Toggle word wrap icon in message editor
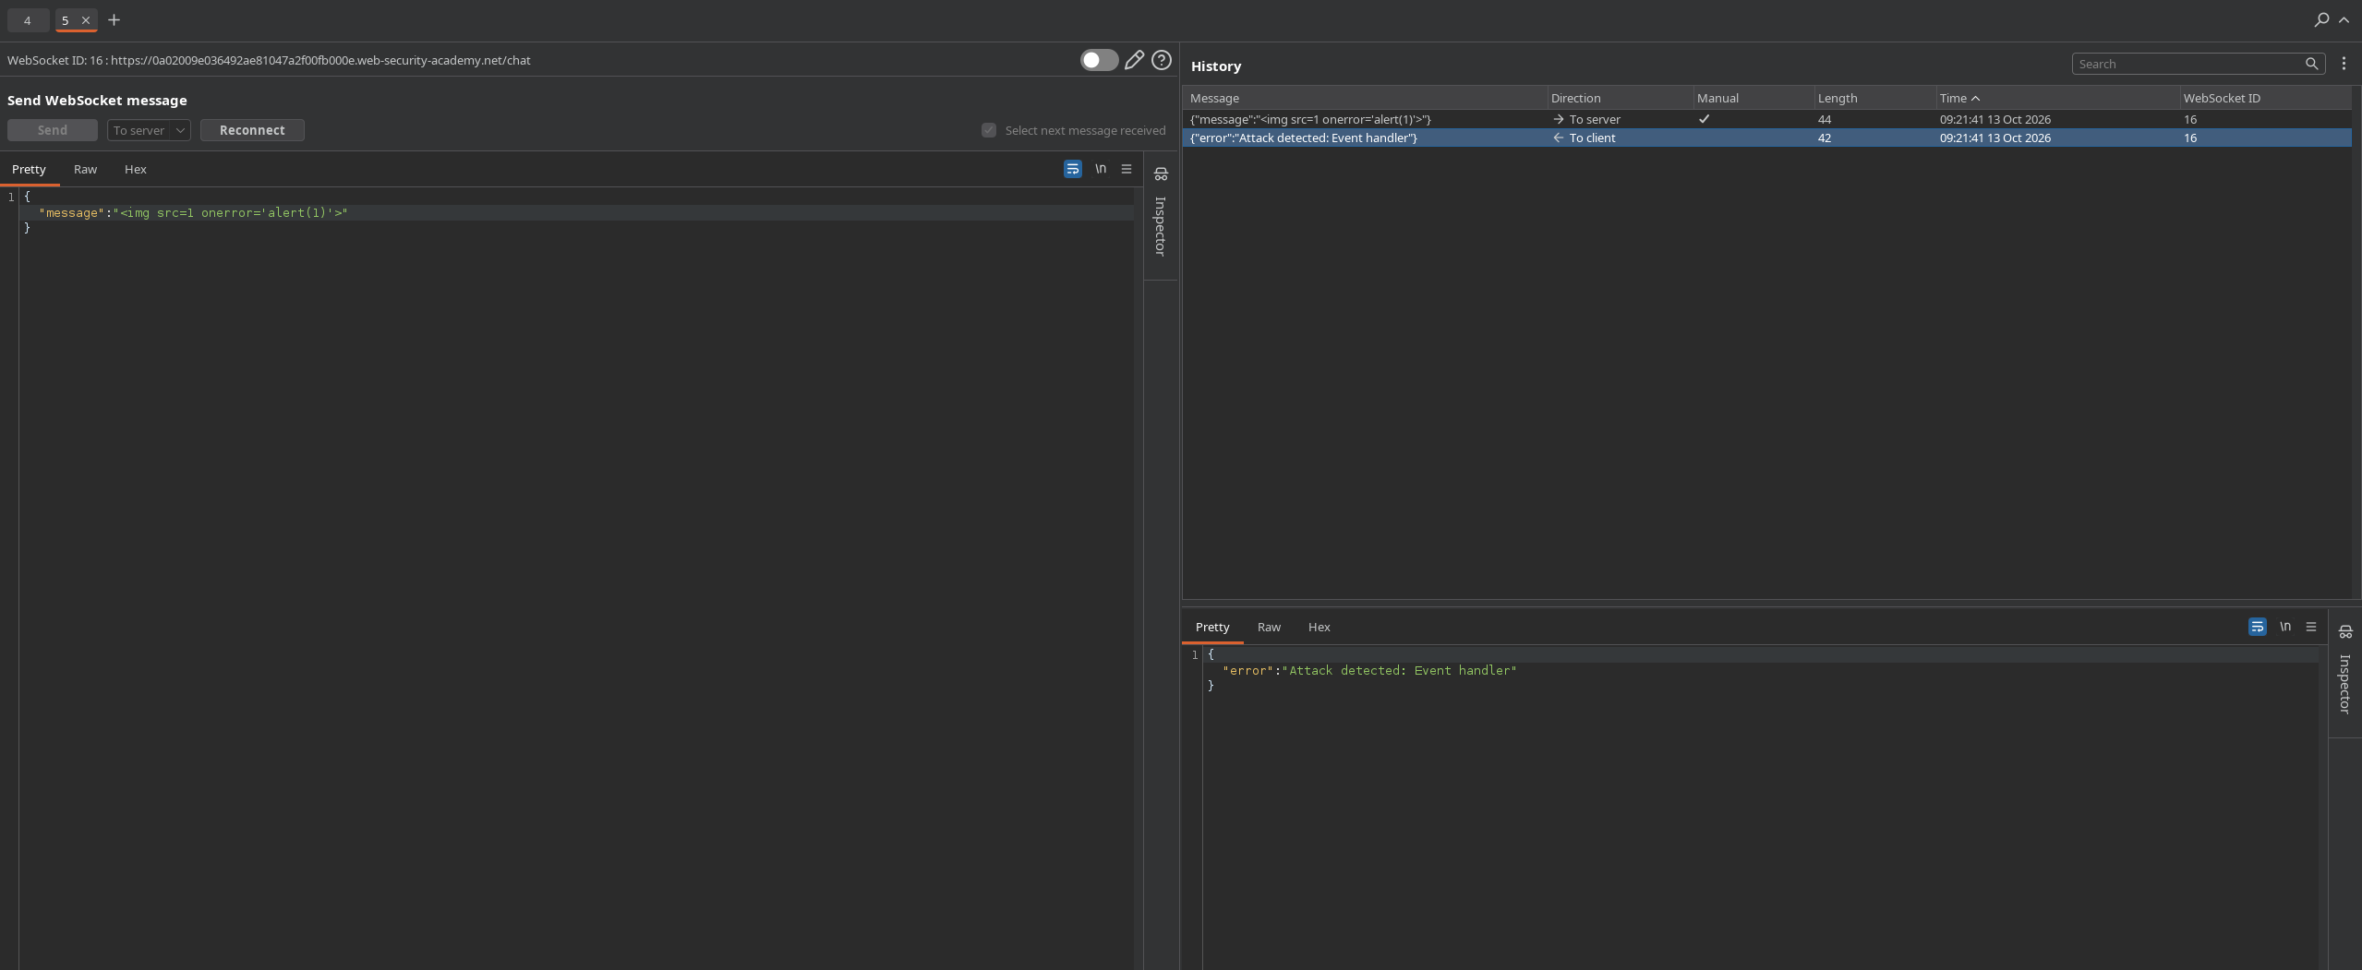The image size is (2362, 970). click(x=1072, y=169)
